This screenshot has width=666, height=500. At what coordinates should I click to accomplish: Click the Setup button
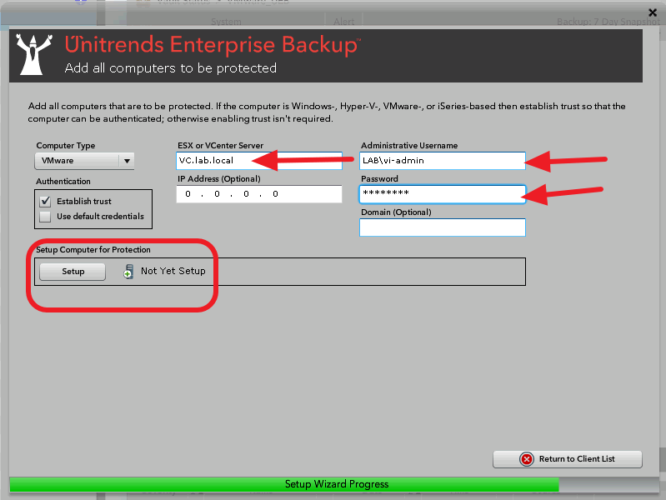click(x=73, y=272)
